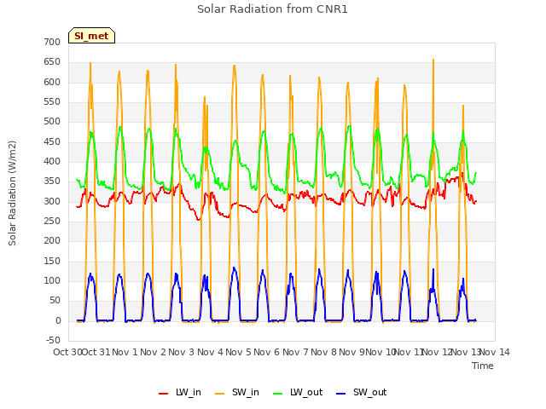Click the Nov 14 x-axis tick label
Image resolution: width=546 pixels, height=409 pixels.
[x=495, y=352]
